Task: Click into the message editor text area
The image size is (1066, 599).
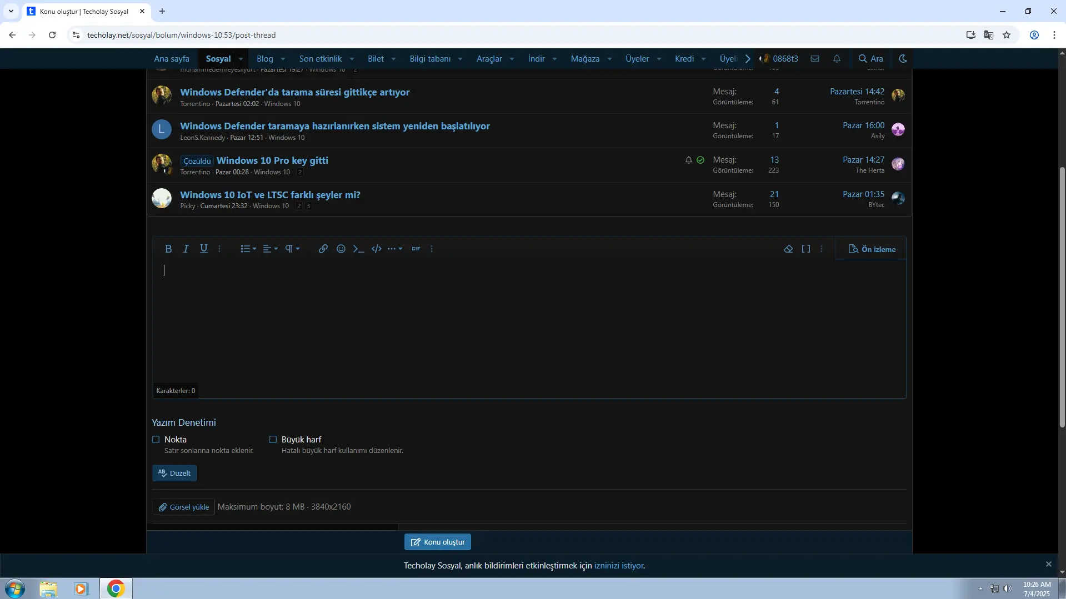Action: 529,322
